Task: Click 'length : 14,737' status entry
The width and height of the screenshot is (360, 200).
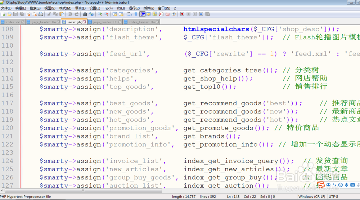Action: click(184, 197)
